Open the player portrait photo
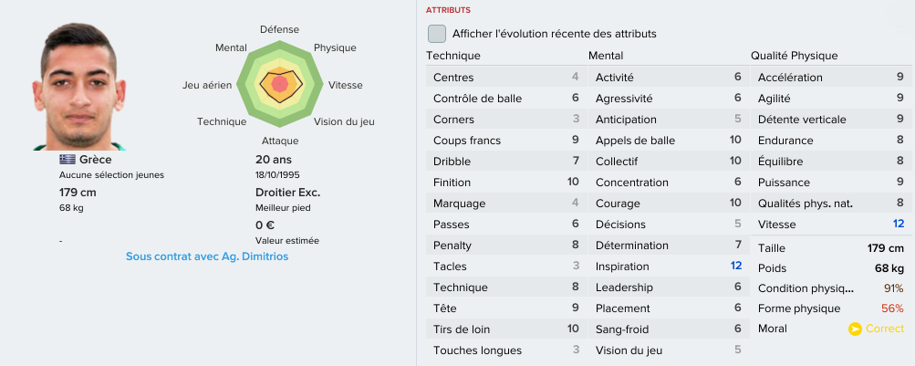915x366 pixels. (x=78, y=87)
